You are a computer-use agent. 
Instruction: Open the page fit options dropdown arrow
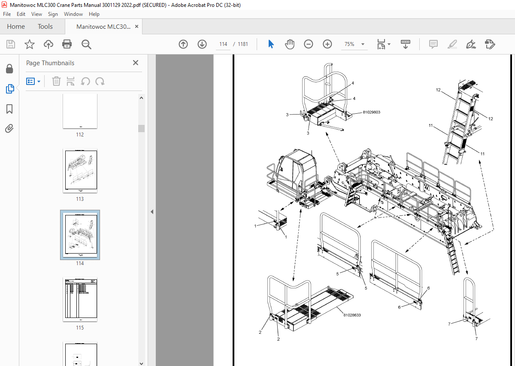pyautogui.click(x=389, y=44)
